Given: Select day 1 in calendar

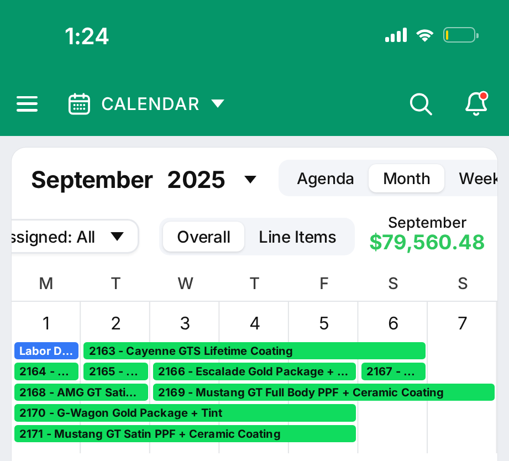Looking at the screenshot, I should [46, 323].
